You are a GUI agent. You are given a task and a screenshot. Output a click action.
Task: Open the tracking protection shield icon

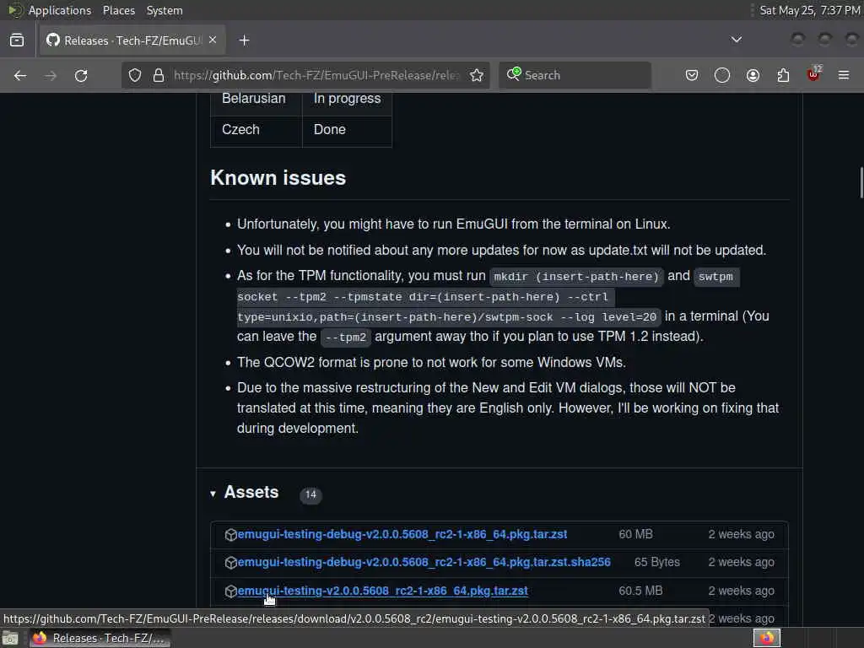(135, 75)
